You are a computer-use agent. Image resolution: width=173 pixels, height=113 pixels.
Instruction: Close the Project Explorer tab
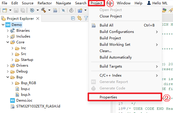38,19
